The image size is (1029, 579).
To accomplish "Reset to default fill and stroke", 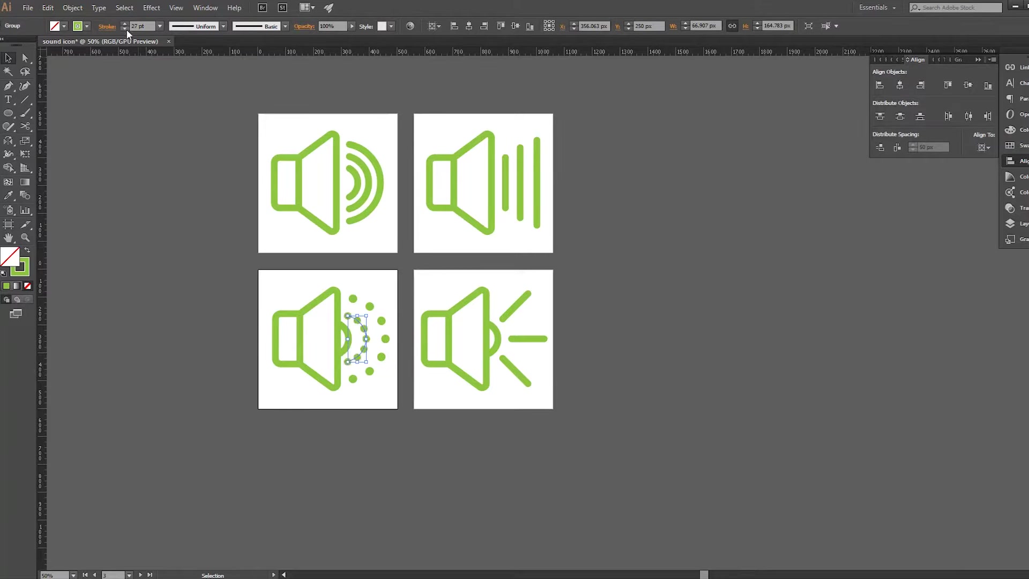I will click(x=4, y=273).
